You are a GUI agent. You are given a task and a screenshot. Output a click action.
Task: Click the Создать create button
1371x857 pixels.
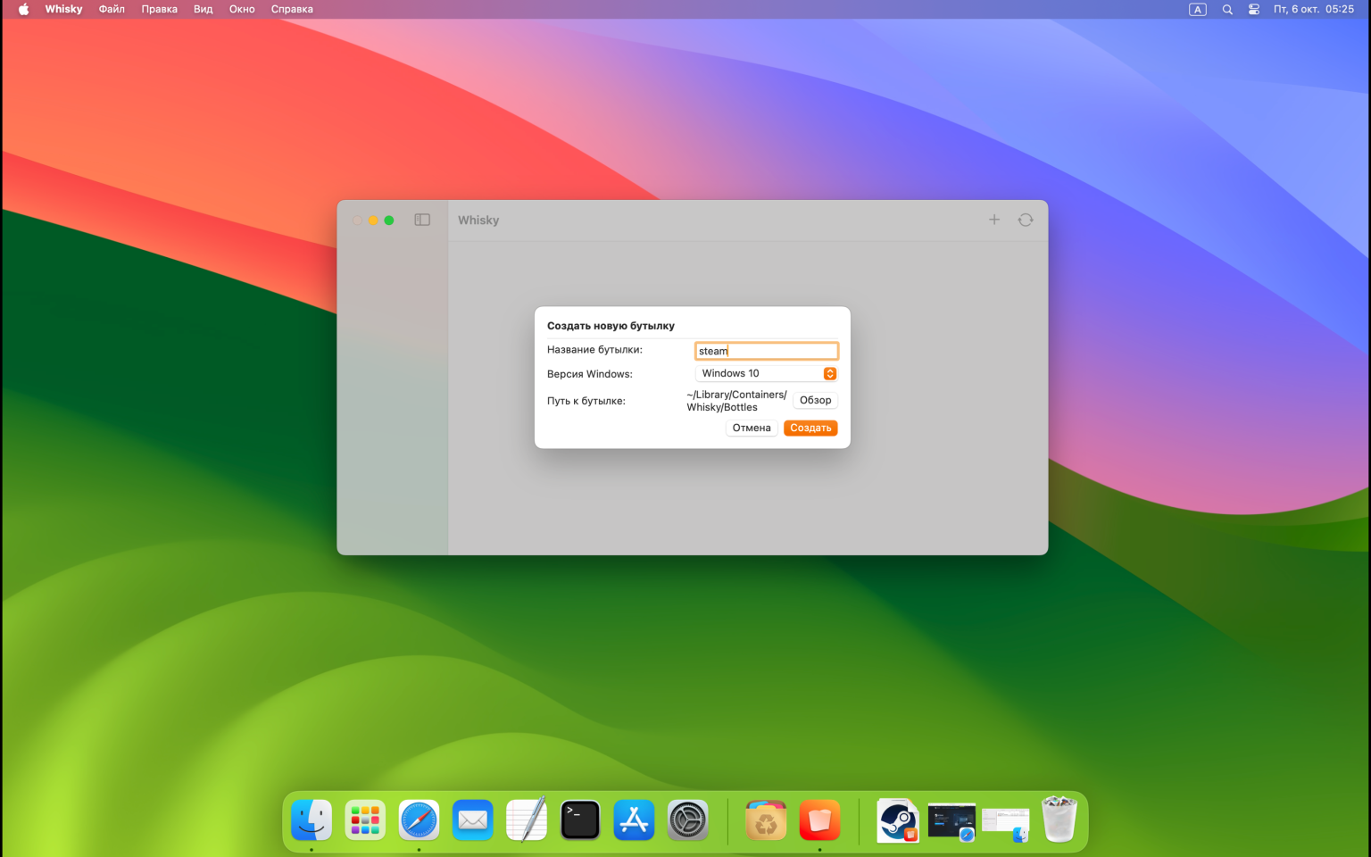(810, 428)
